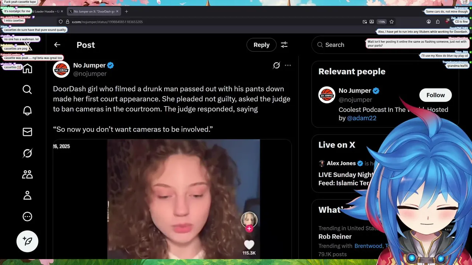This screenshot has width=472, height=265.
Task: Open Explore via sidebar magnifier icon
Action: (27, 89)
